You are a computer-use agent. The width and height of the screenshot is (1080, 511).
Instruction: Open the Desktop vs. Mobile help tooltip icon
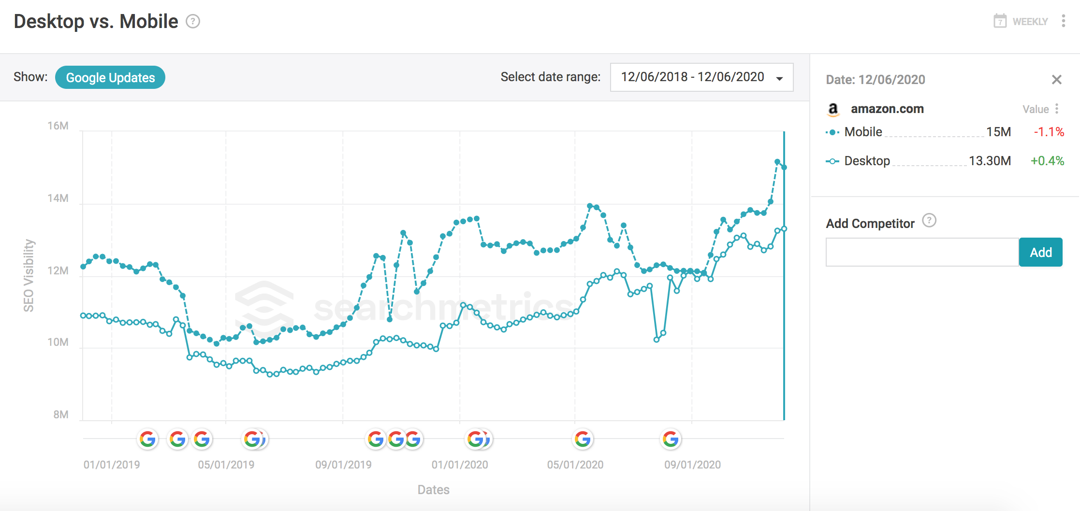[193, 22]
